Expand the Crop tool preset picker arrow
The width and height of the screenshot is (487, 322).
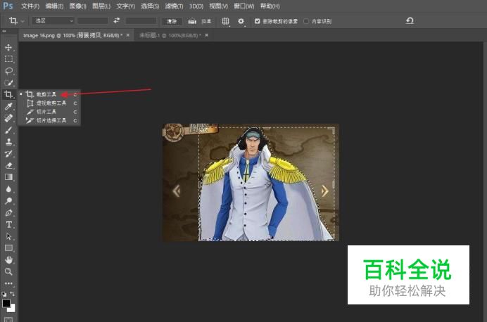pos(23,21)
